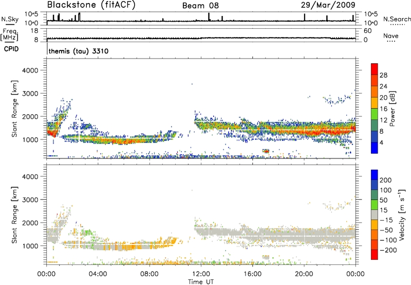Click the 18 tick on the frequency axis

34,31
